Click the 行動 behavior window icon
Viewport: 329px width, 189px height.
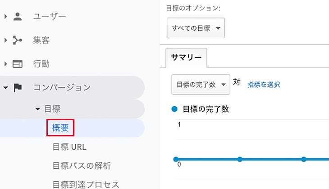pos(18,64)
